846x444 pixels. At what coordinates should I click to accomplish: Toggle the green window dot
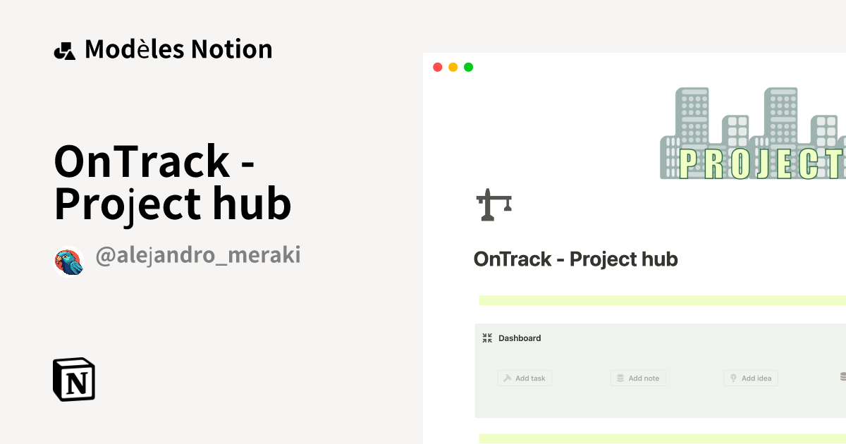click(467, 66)
